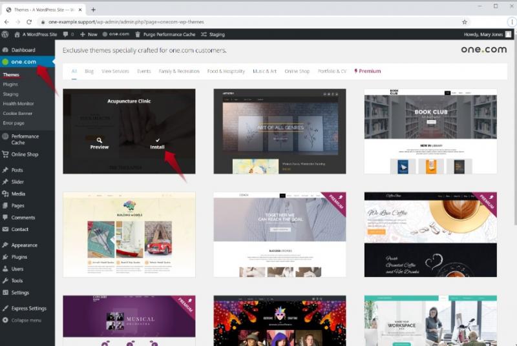Open Plugins under the one.com submenu

coord(10,85)
